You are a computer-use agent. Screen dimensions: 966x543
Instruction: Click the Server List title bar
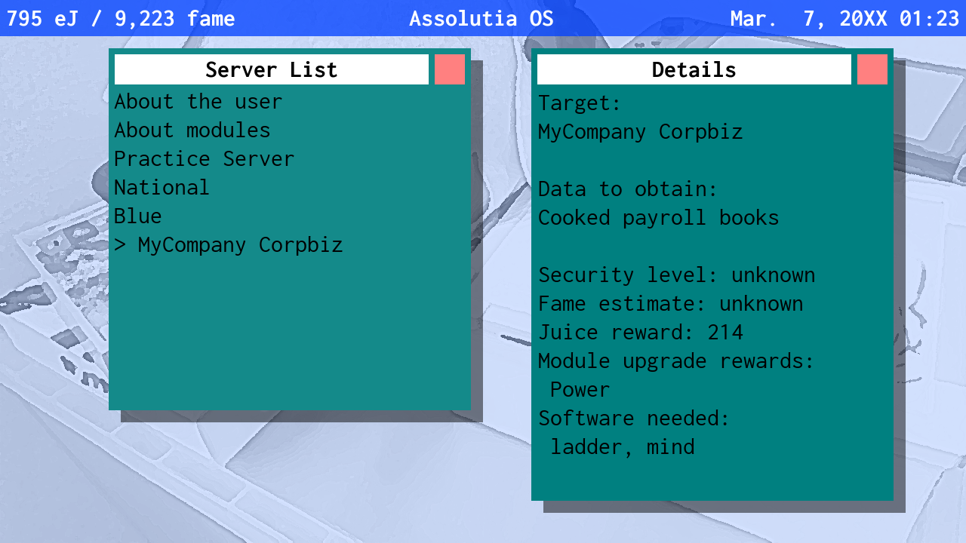click(x=272, y=69)
